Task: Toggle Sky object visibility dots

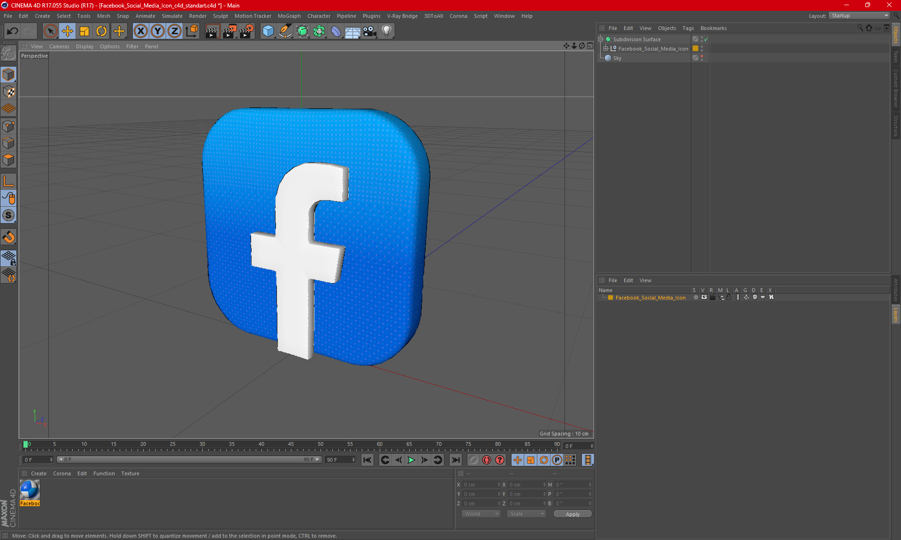Action: 702,58
